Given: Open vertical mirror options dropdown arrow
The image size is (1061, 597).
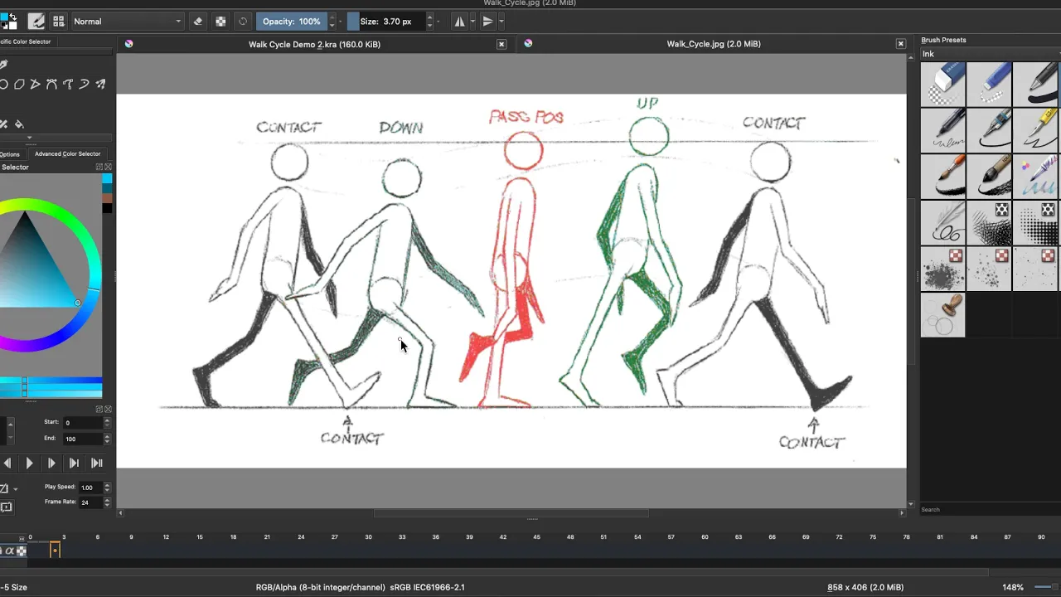Looking at the screenshot, I should pyautogui.click(x=501, y=22).
